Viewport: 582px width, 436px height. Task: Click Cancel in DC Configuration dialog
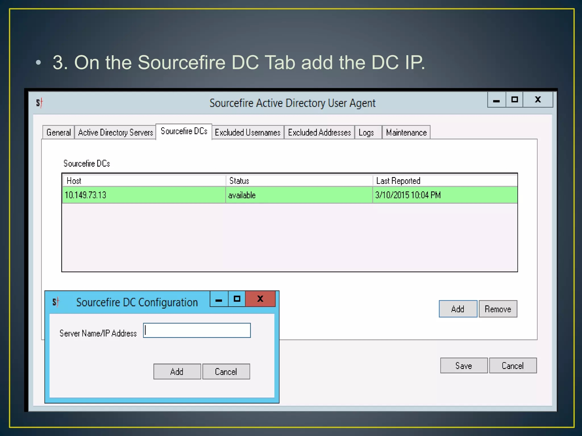pyautogui.click(x=226, y=372)
